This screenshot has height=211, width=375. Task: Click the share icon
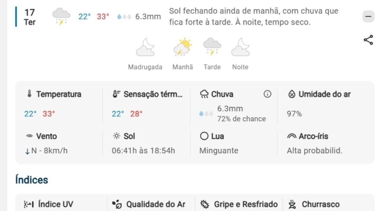tap(368, 40)
